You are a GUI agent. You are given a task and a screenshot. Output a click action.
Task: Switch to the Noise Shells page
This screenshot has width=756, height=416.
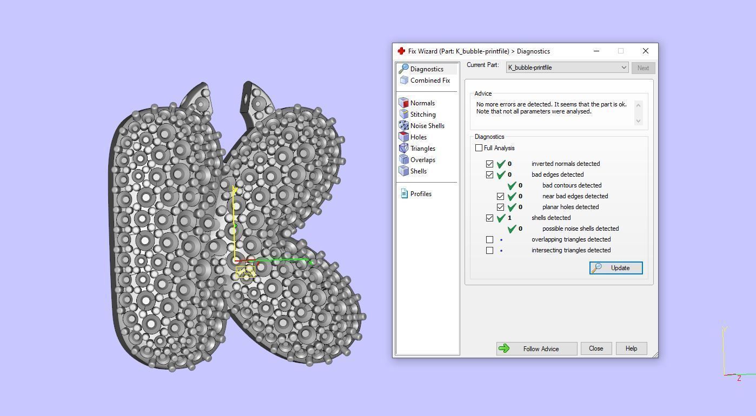click(x=427, y=125)
